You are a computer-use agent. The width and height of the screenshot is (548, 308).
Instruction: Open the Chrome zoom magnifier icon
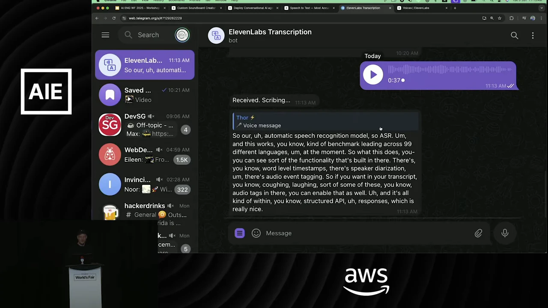491,18
